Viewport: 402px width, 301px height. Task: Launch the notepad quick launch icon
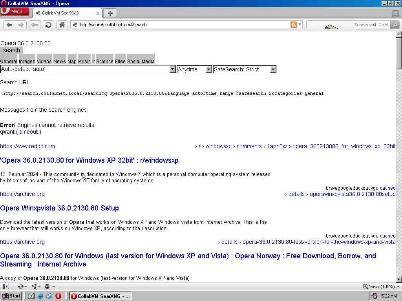(x=31, y=296)
